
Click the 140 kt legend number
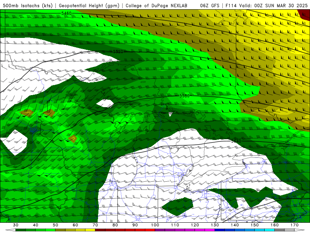[x=235, y=225]
